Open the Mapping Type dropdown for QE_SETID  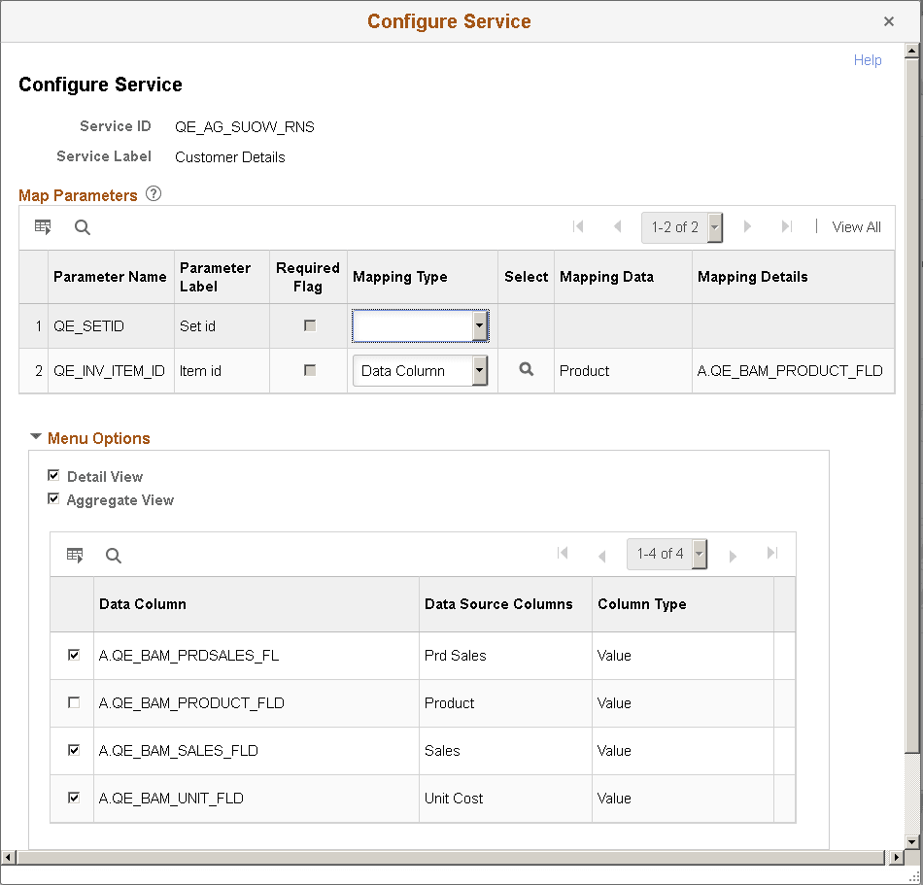[481, 326]
